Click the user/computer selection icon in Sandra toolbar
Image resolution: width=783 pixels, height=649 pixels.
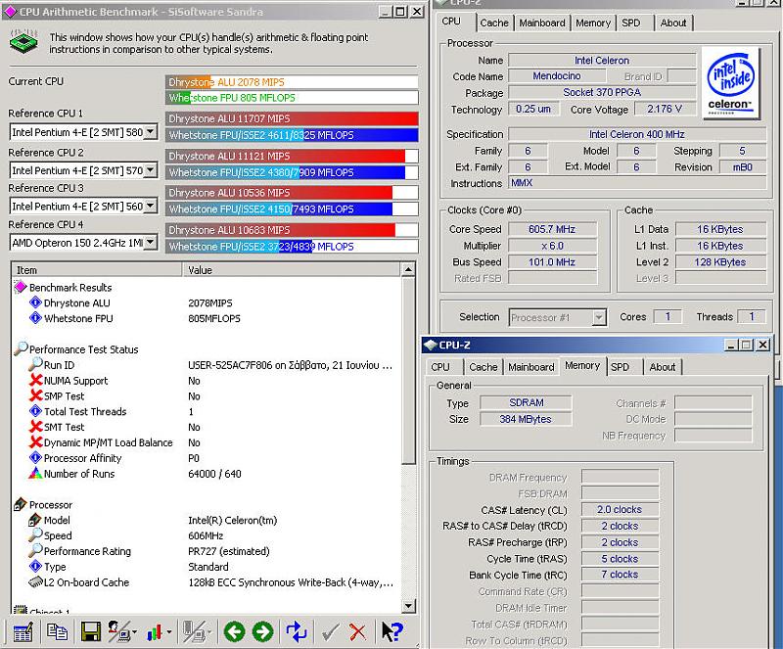(118, 632)
